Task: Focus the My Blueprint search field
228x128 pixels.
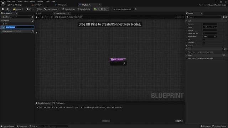Action: click(20, 17)
